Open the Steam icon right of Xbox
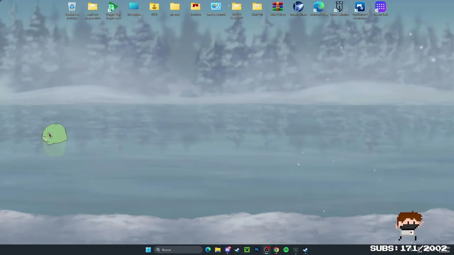The height and width of the screenshot is (255, 454). click(x=305, y=250)
